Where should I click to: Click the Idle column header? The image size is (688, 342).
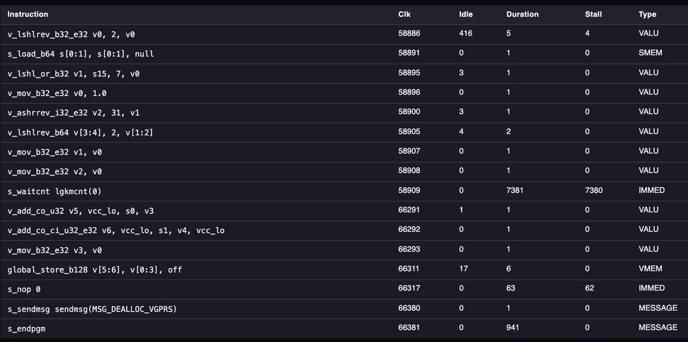point(466,14)
